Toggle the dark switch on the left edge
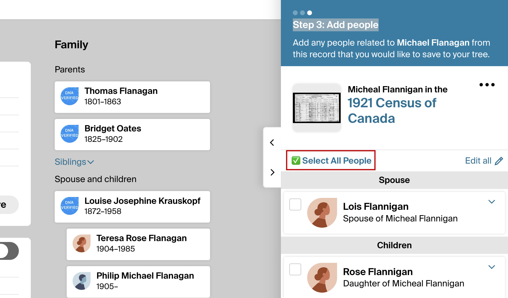The height and width of the screenshot is (298, 508). coord(9,251)
